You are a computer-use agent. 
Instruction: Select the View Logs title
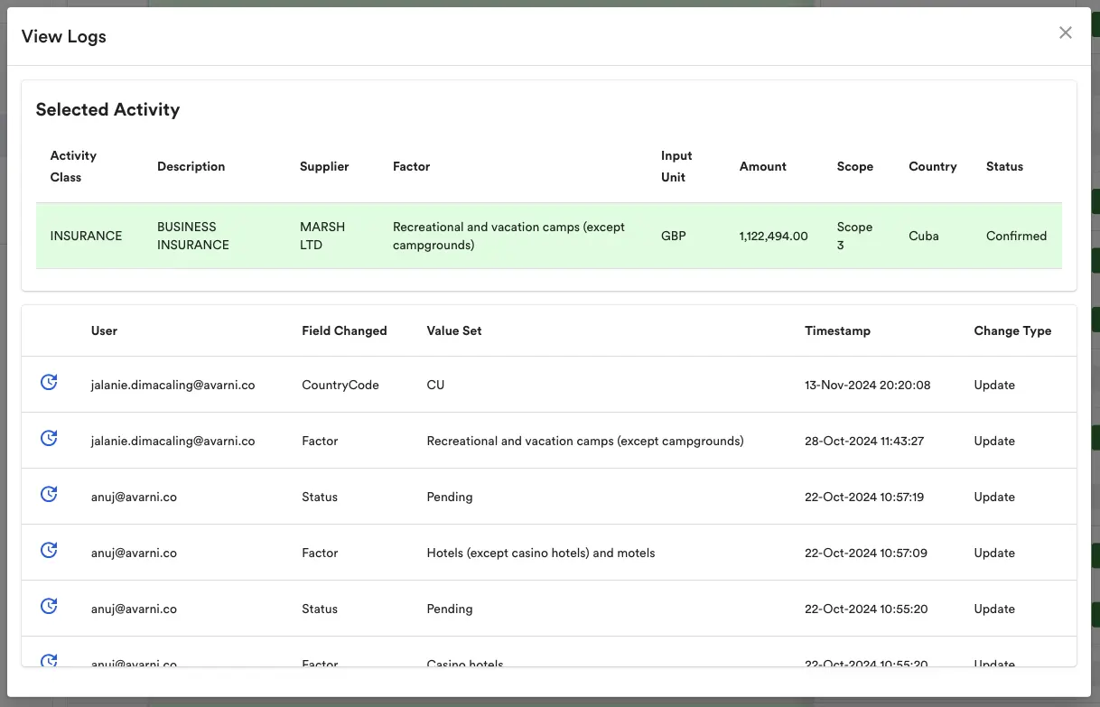(x=64, y=37)
